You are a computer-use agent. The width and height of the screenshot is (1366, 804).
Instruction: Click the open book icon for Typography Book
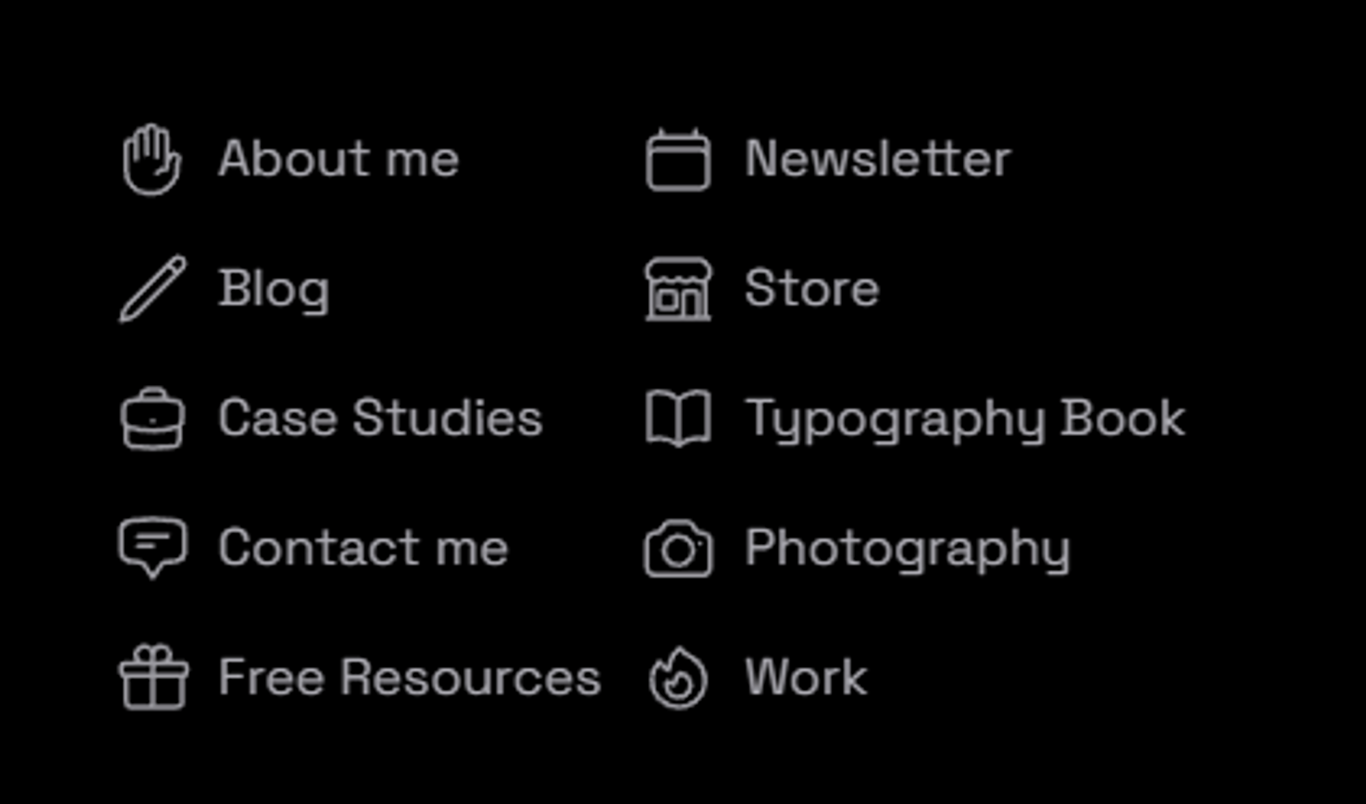click(678, 418)
